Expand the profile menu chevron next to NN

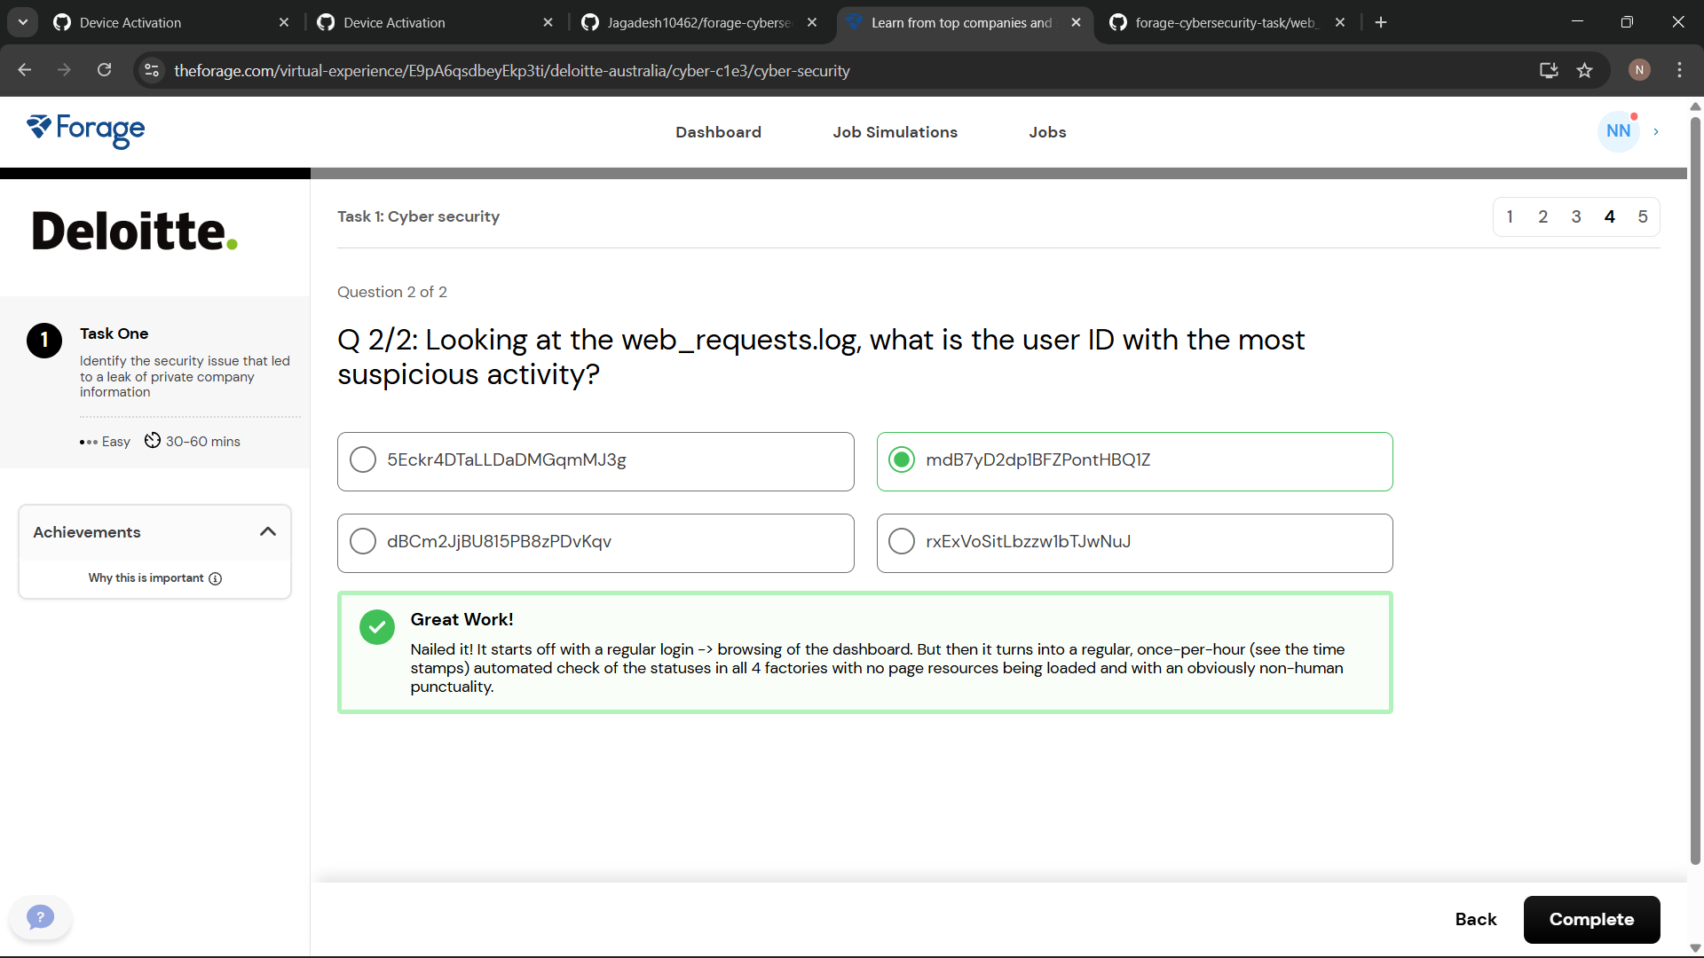[1656, 132]
